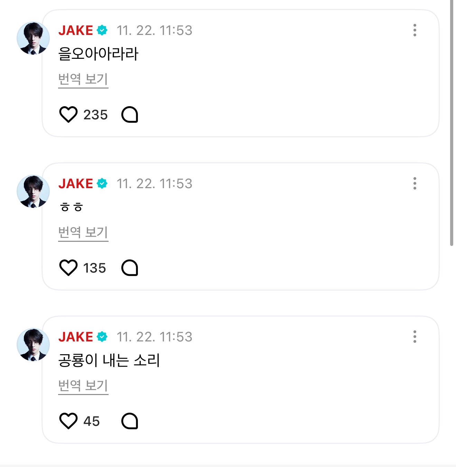Like the post with 45 likes

pos(68,421)
